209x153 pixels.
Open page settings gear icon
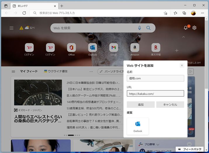[194, 28]
